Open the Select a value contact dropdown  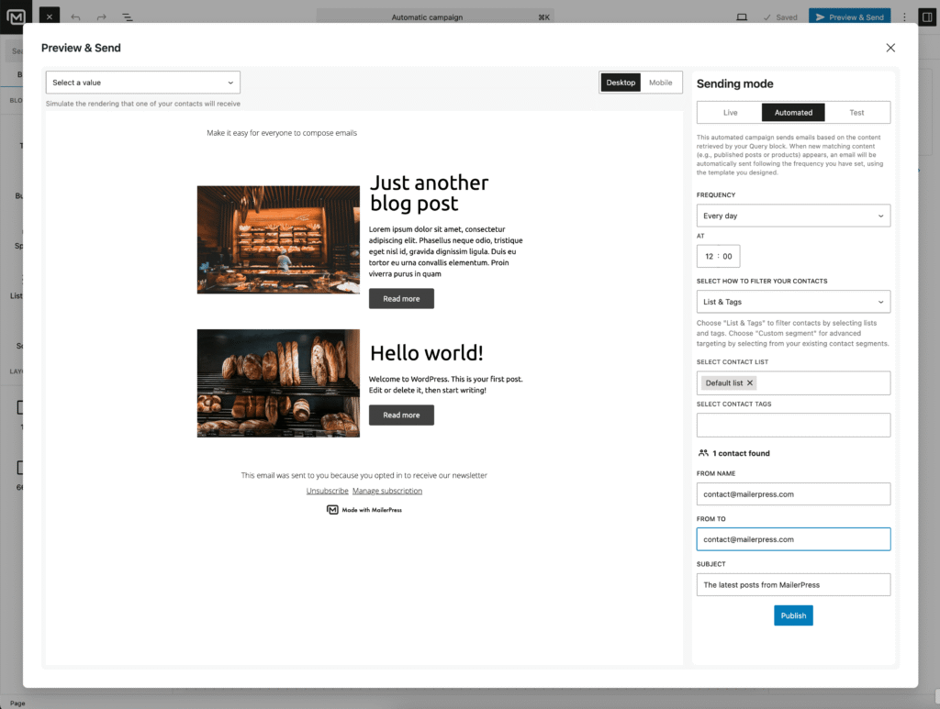(142, 82)
